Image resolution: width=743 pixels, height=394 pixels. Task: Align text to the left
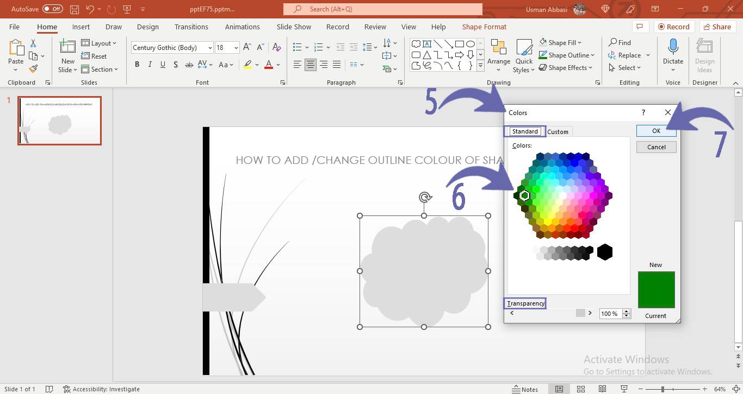297,65
